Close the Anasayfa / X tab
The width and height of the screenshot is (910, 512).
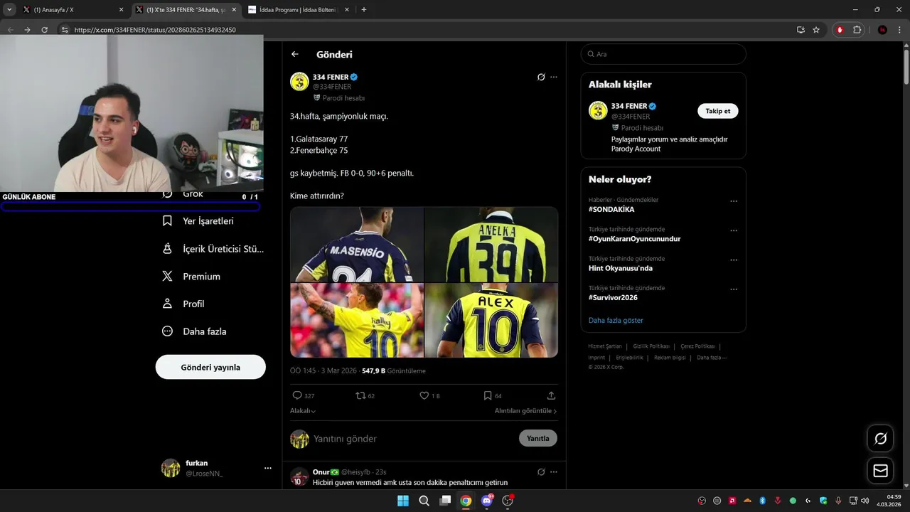(121, 10)
